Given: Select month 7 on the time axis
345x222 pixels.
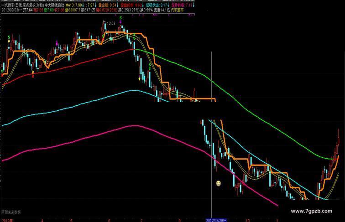Looking at the screenshot, I should (141, 221).
